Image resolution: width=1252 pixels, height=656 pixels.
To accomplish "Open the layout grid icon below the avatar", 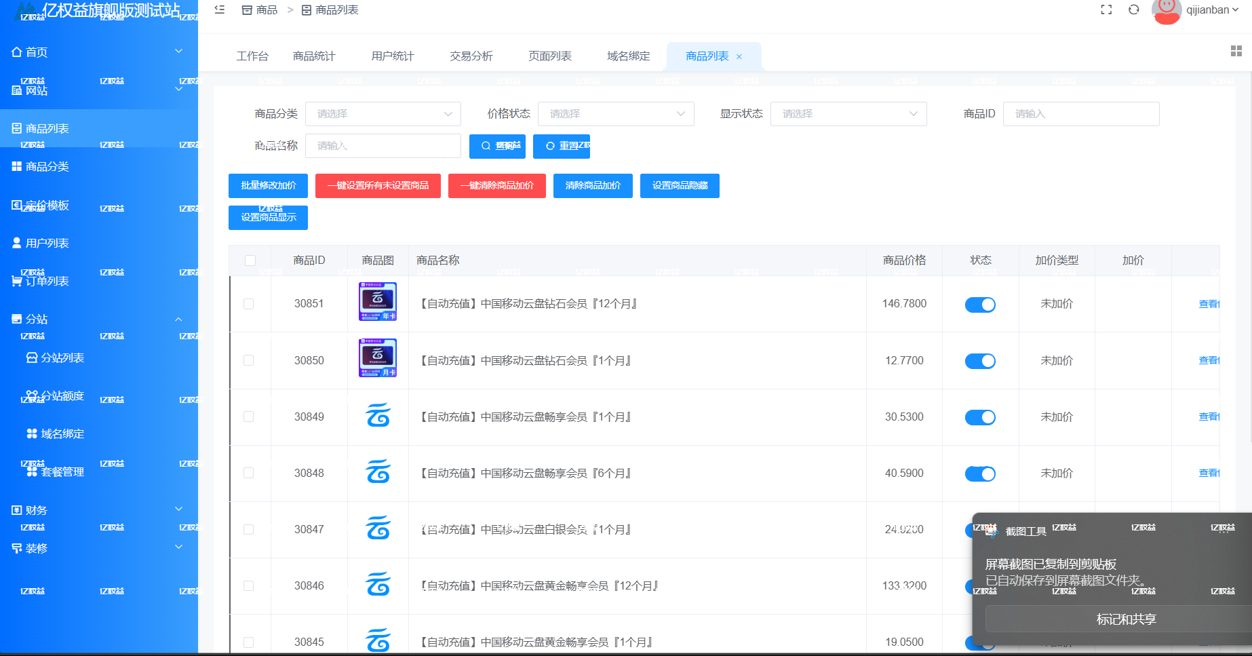I will 1235,52.
